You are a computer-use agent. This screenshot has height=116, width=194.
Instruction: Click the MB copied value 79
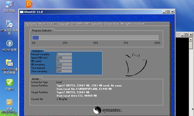(64, 61)
